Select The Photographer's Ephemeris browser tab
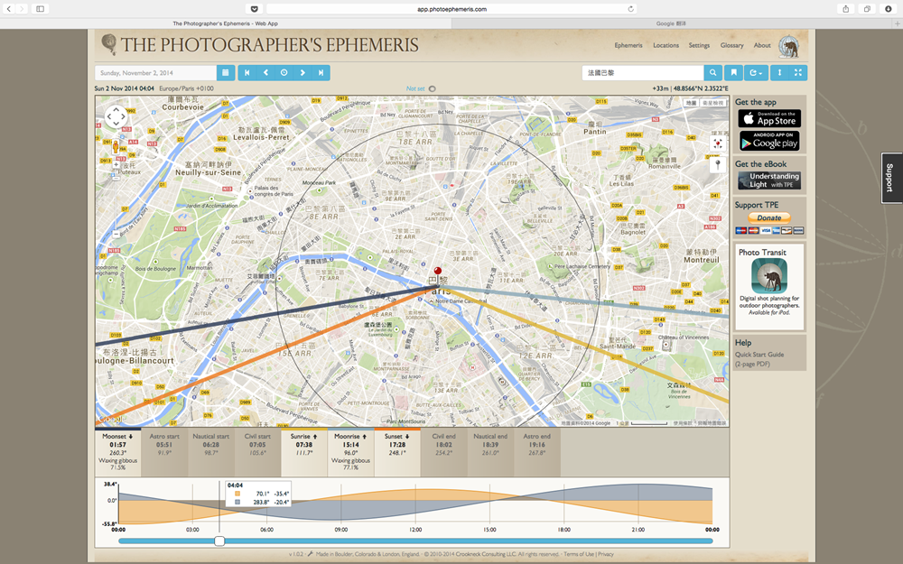Image resolution: width=903 pixels, height=564 pixels. coord(226,23)
